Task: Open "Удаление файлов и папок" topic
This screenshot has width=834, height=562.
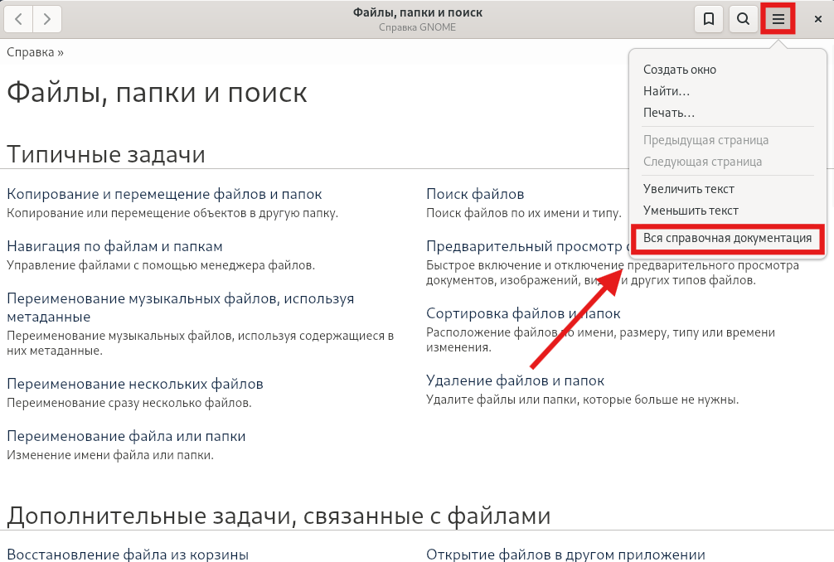Action: tap(515, 380)
